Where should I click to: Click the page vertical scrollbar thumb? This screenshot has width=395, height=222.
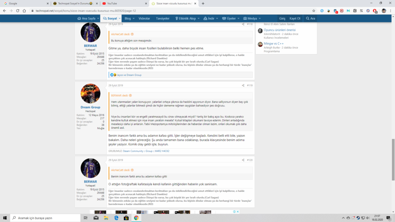click(x=393, y=160)
